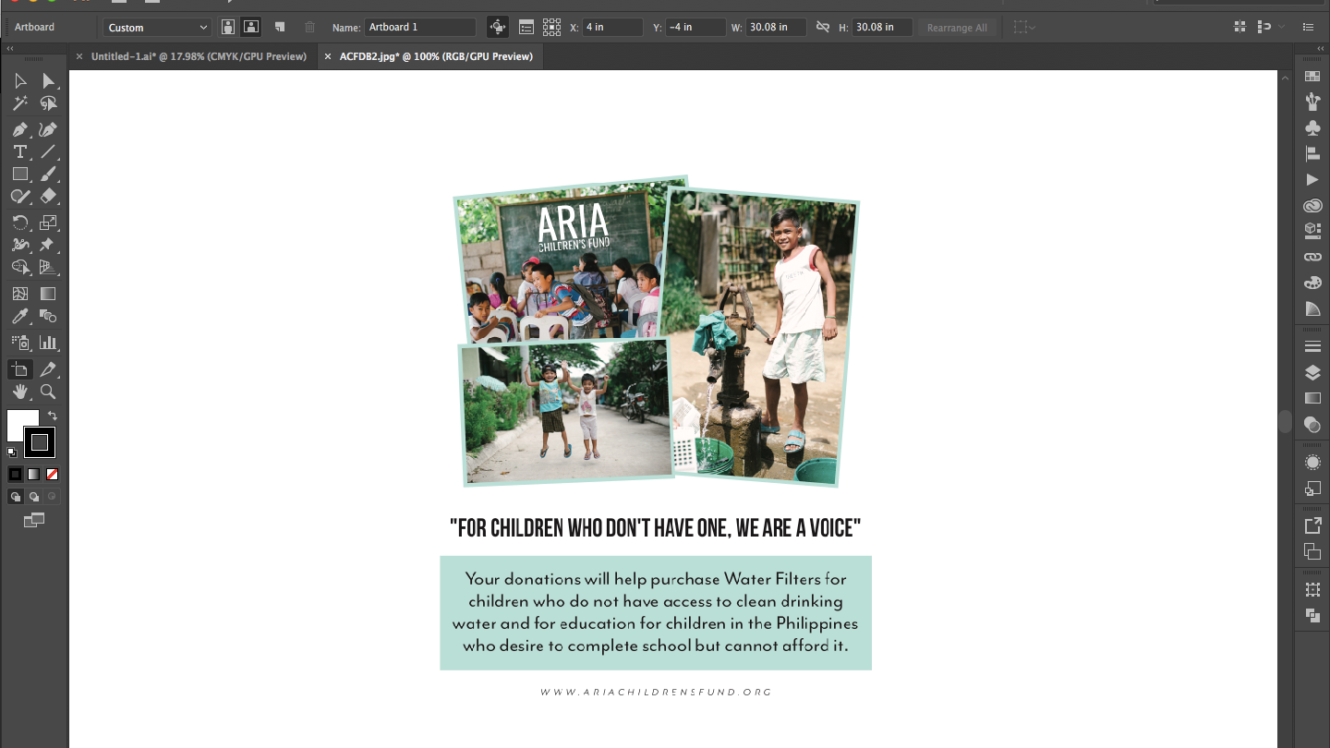Screen dimensions: 1330x748
Task: Activate the Shape Builder tool
Action: point(20,267)
